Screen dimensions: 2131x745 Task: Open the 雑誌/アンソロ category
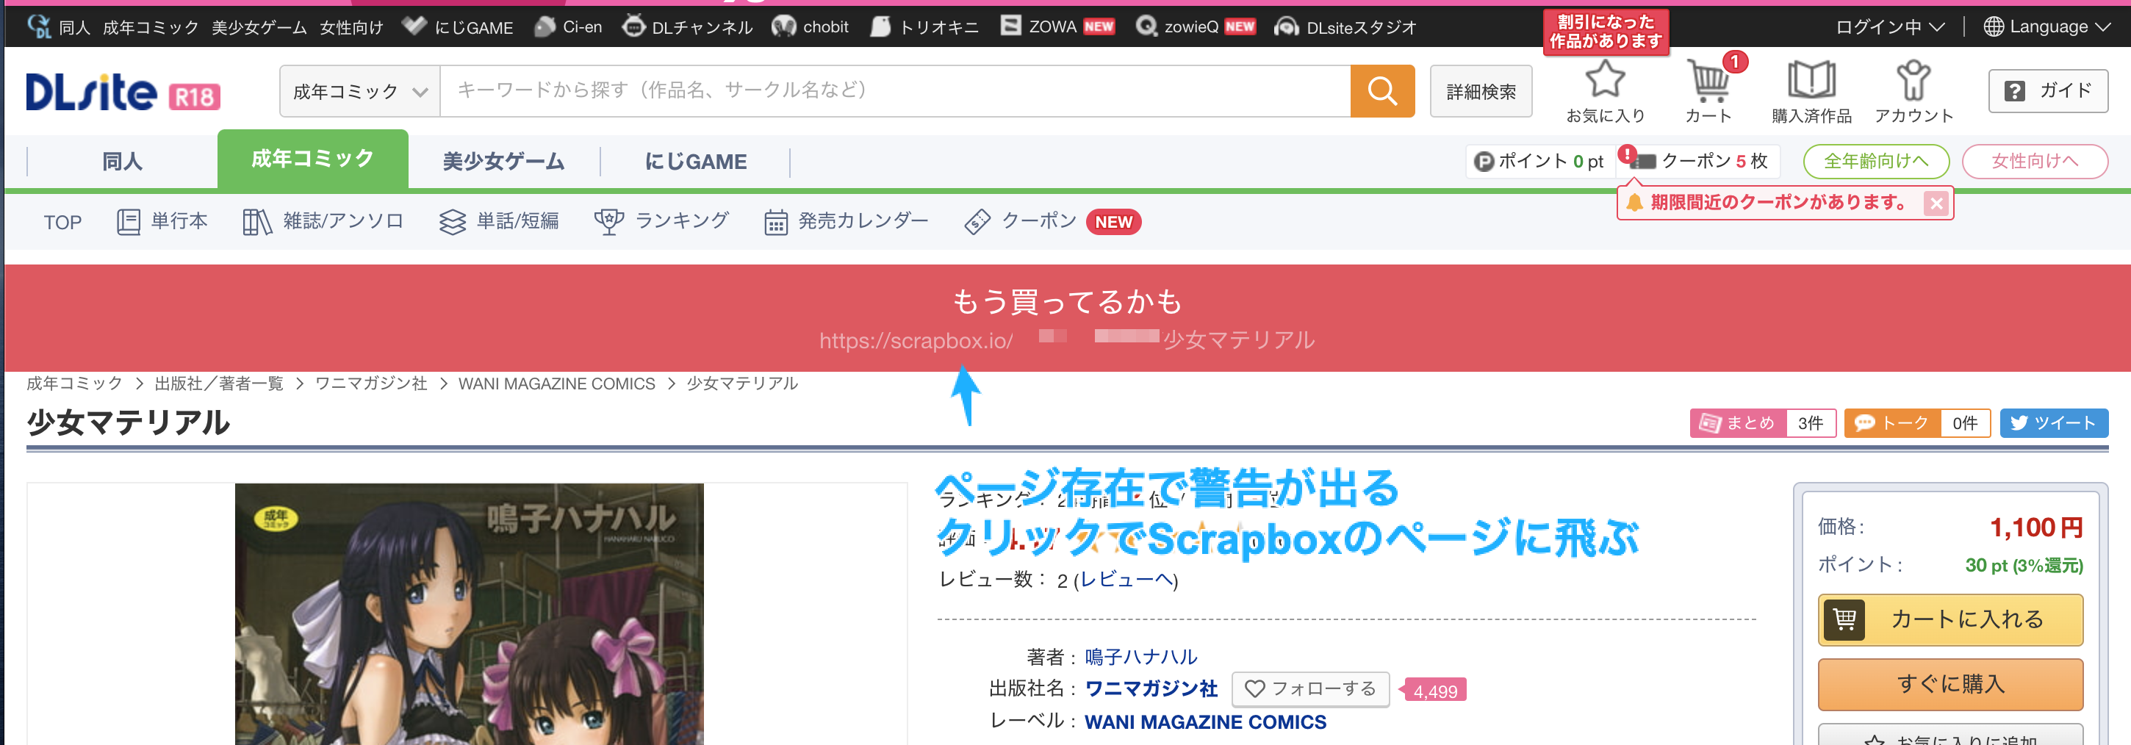coord(323,222)
